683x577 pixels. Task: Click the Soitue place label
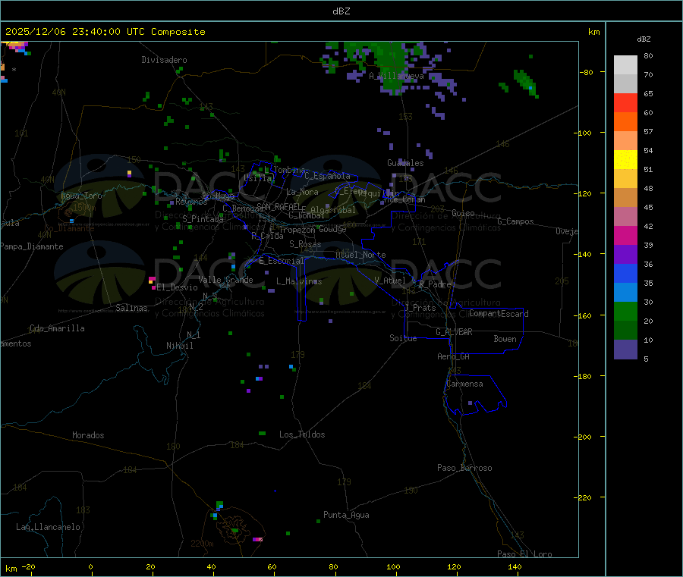(403, 338)
